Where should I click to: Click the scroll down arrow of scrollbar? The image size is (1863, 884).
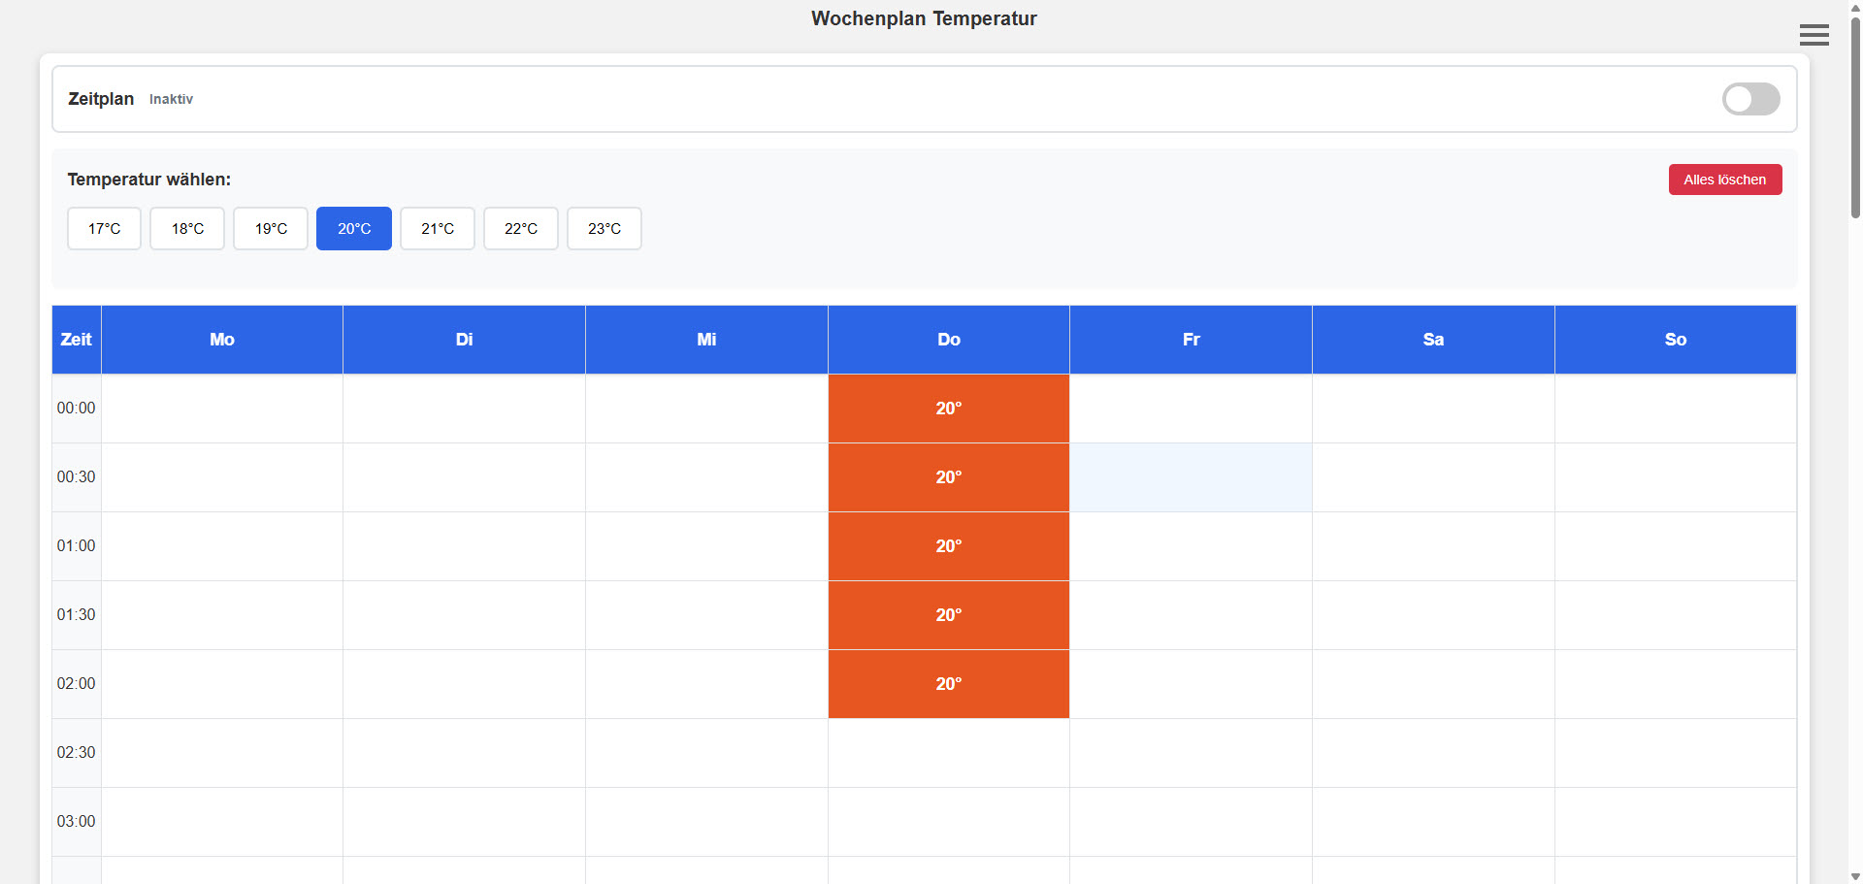coord(1855,876)
